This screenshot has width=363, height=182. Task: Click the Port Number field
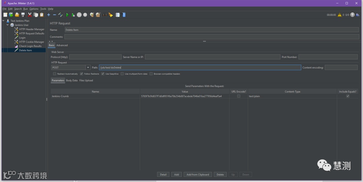point(328,57)
